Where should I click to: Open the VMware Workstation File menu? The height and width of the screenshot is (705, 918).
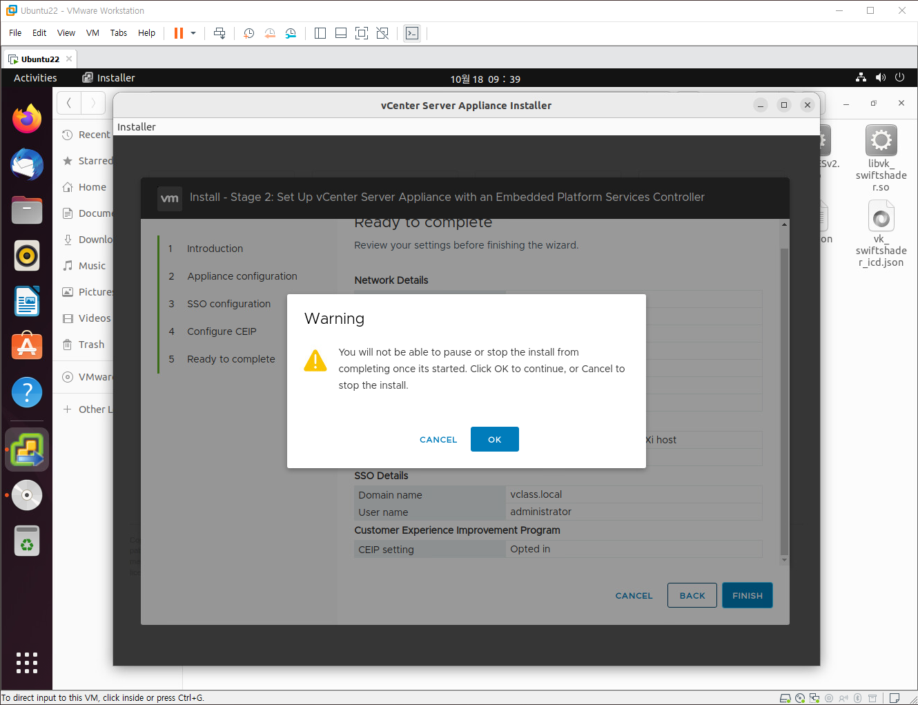pyautogui.click(x=15, y=33)
